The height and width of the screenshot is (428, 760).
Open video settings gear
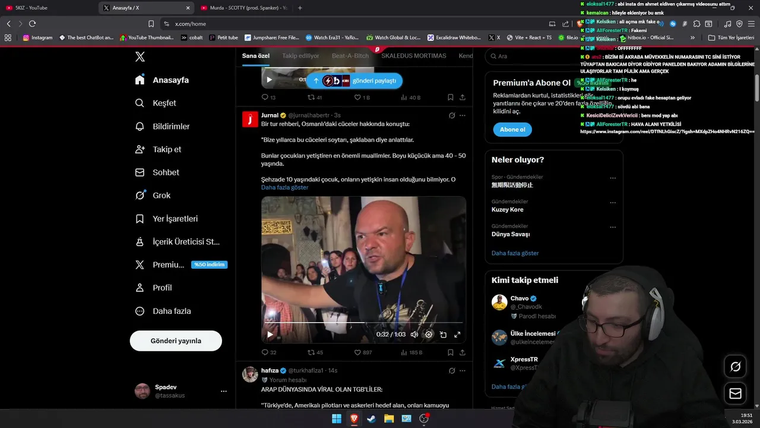pyautogui.click(x=429, y=334)
